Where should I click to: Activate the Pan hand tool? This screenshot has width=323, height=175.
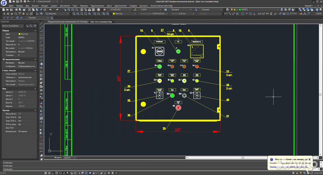[65, 10]
